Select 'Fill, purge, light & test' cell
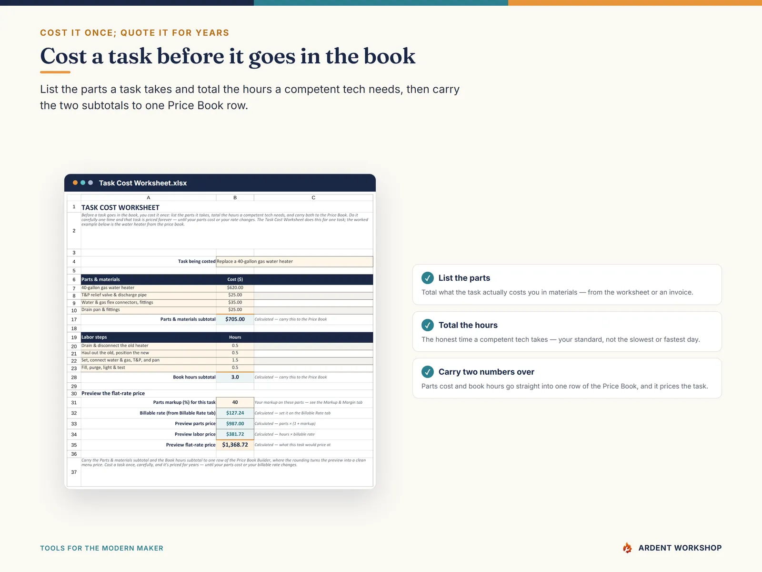This screenshot has width=762, height=572. click(x=149, y=368)
